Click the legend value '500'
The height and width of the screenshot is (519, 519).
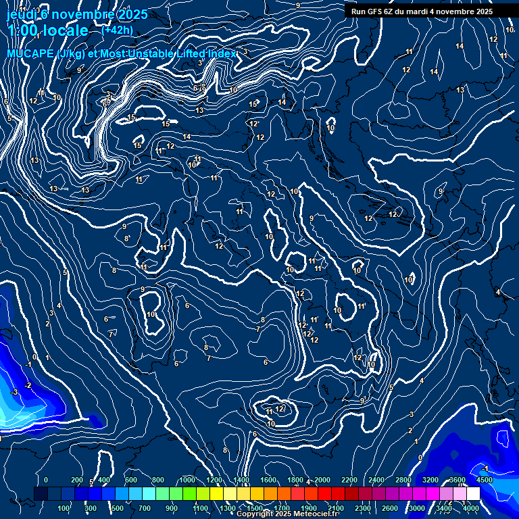(x=117, y=508)
